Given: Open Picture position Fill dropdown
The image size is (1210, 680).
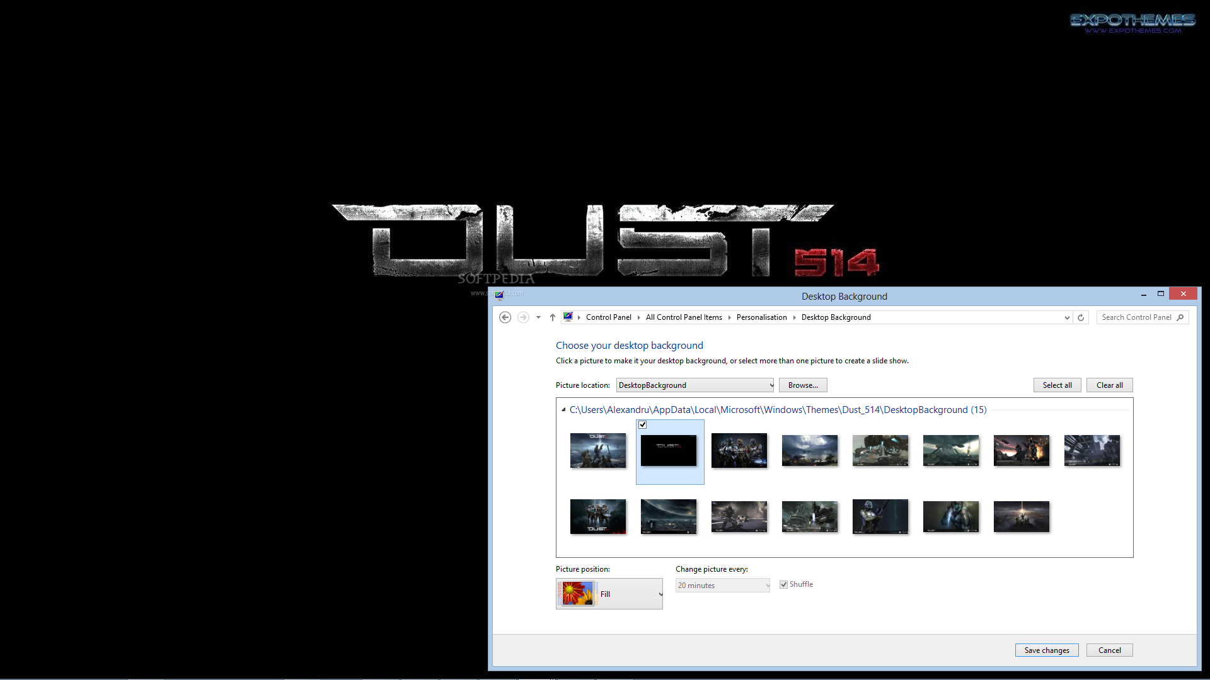Looking at the screenshot, I should (x=609, y=594).
